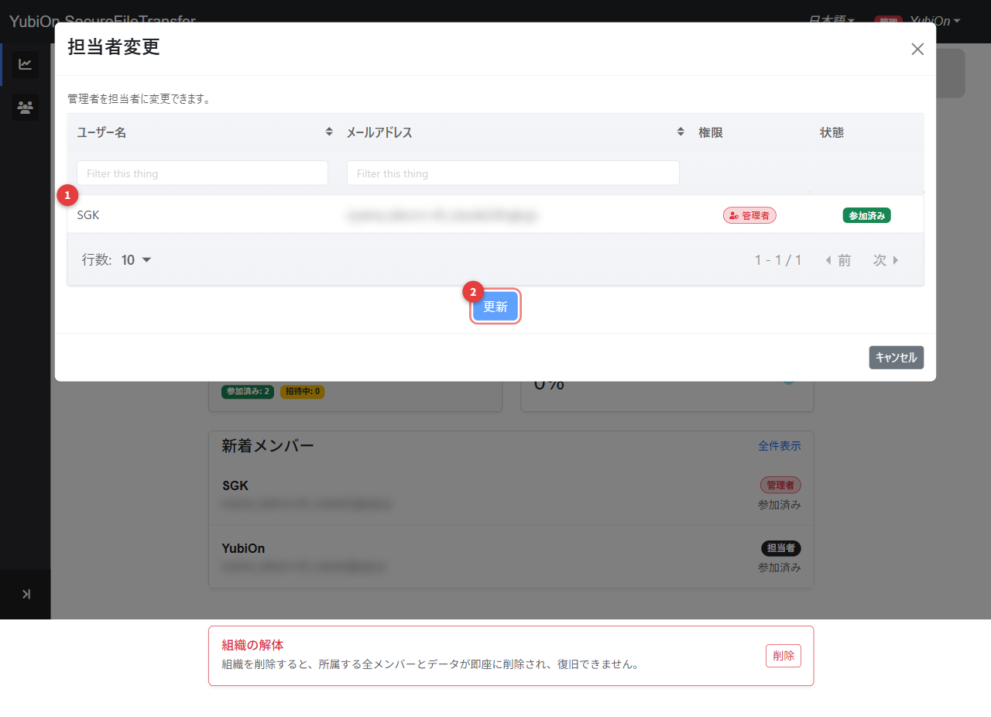Expand the sidebar with the arrow icon
Screen dimensions: 991x717
click(x=26, y=594)
